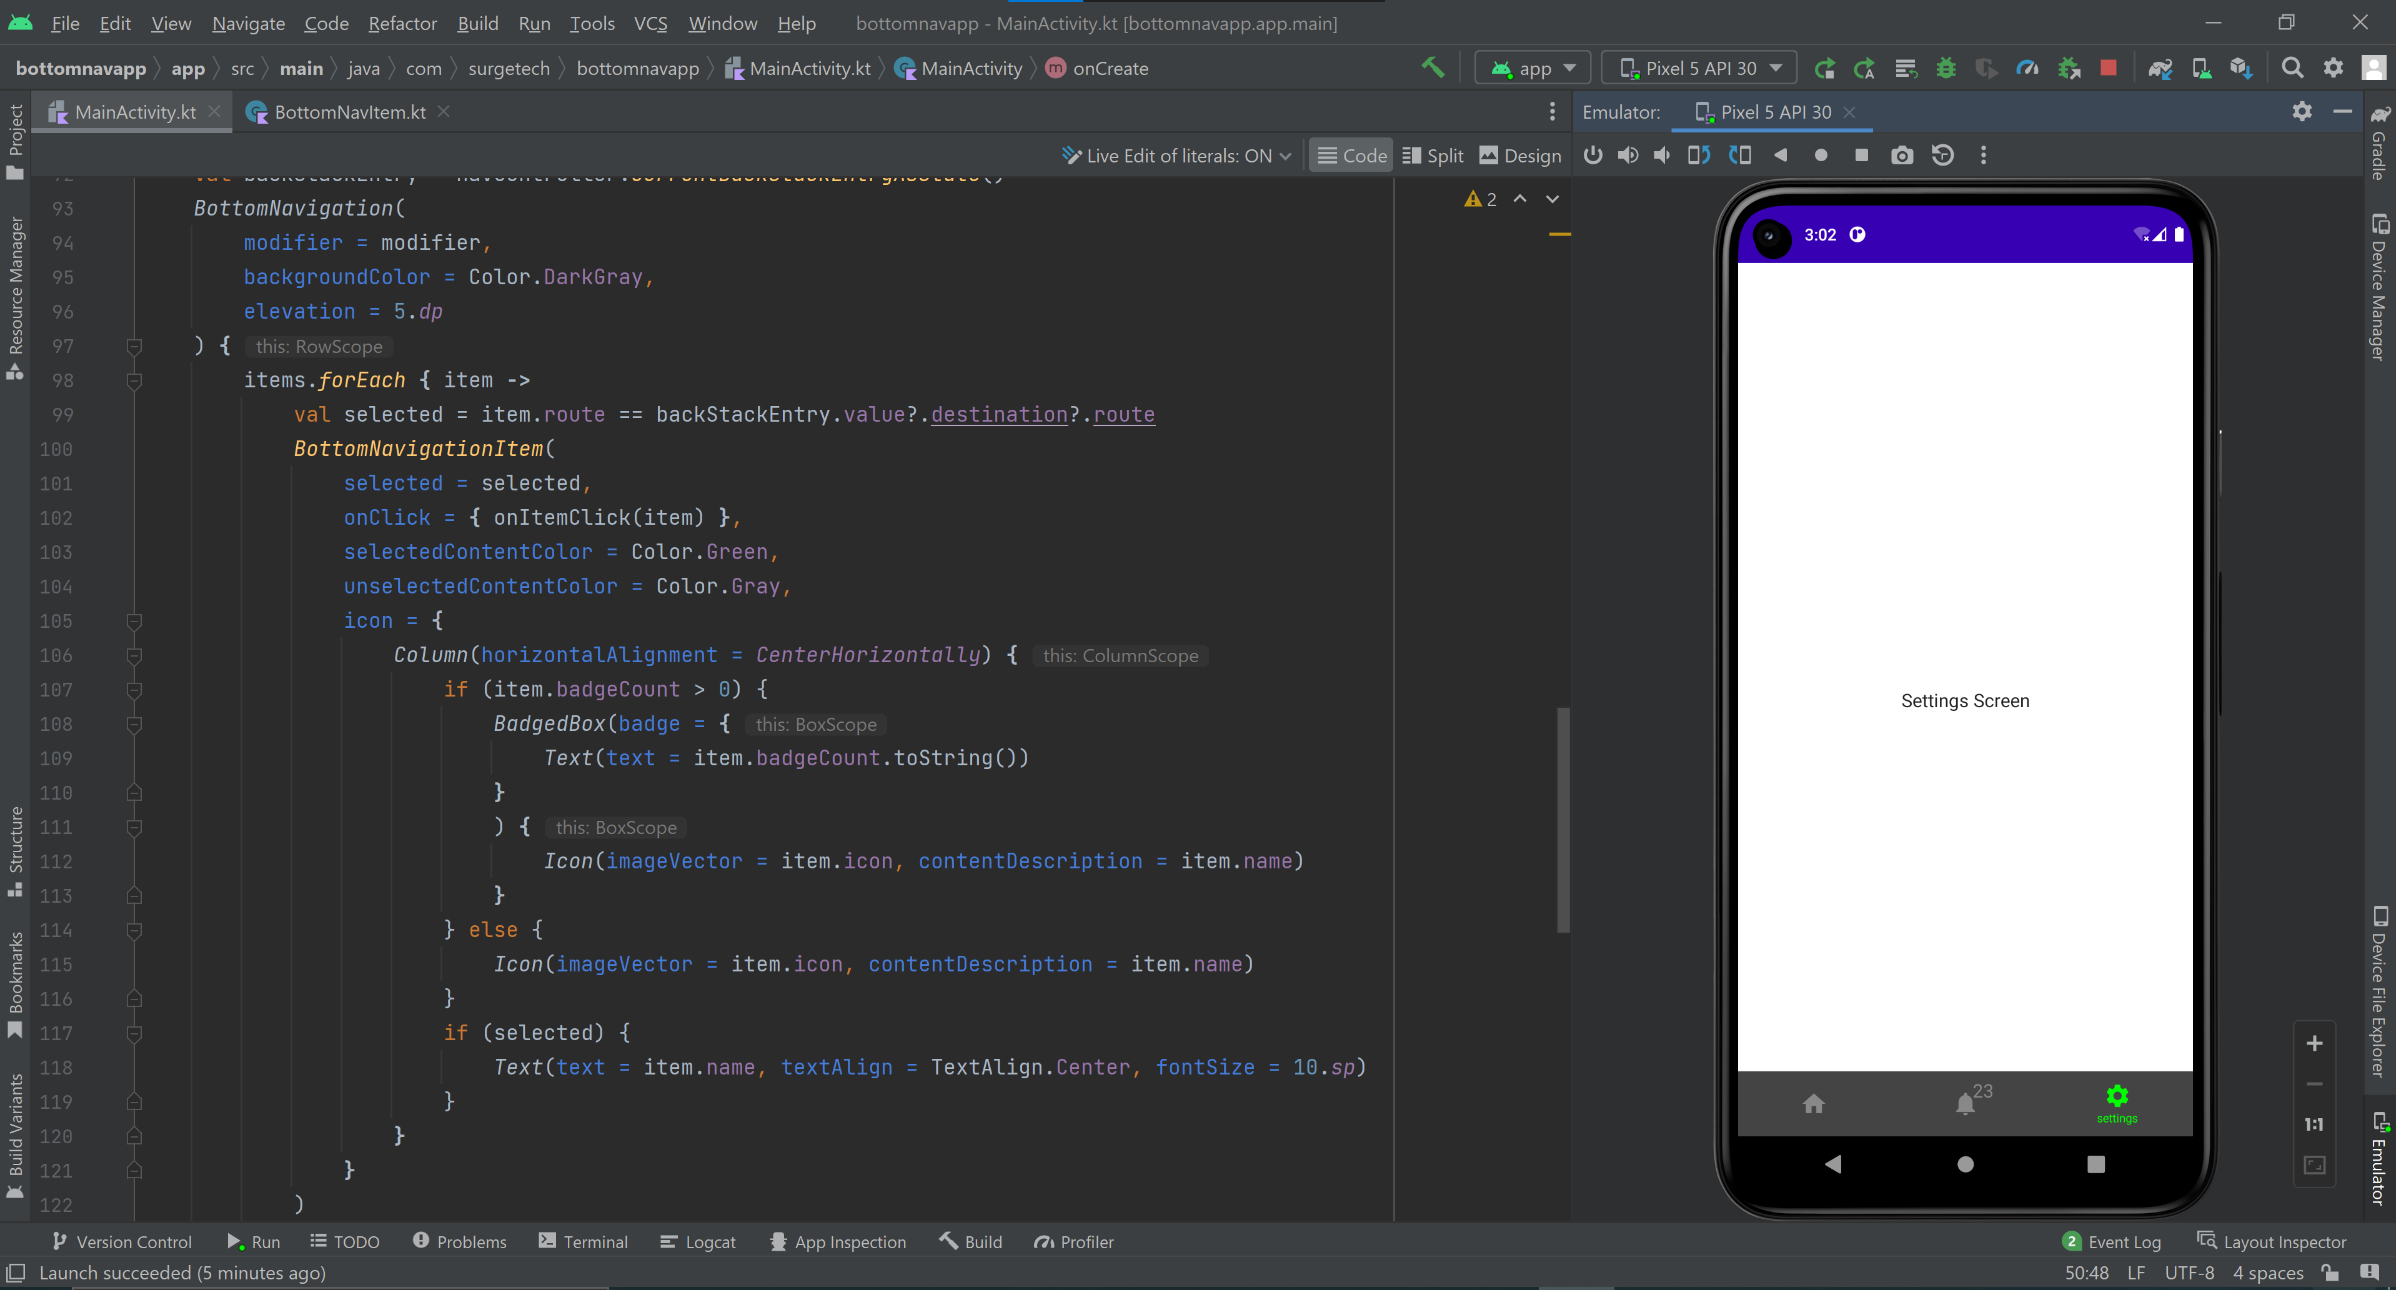Switch editor to Split view mode
Image resolution: width=2396 pixels, height=1290 pixels.
[1433, 156]
